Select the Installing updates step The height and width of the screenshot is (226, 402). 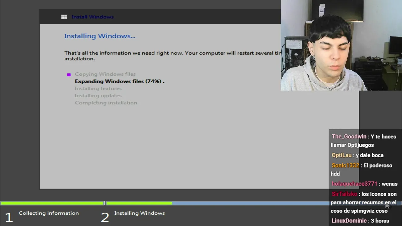point(98,96)
